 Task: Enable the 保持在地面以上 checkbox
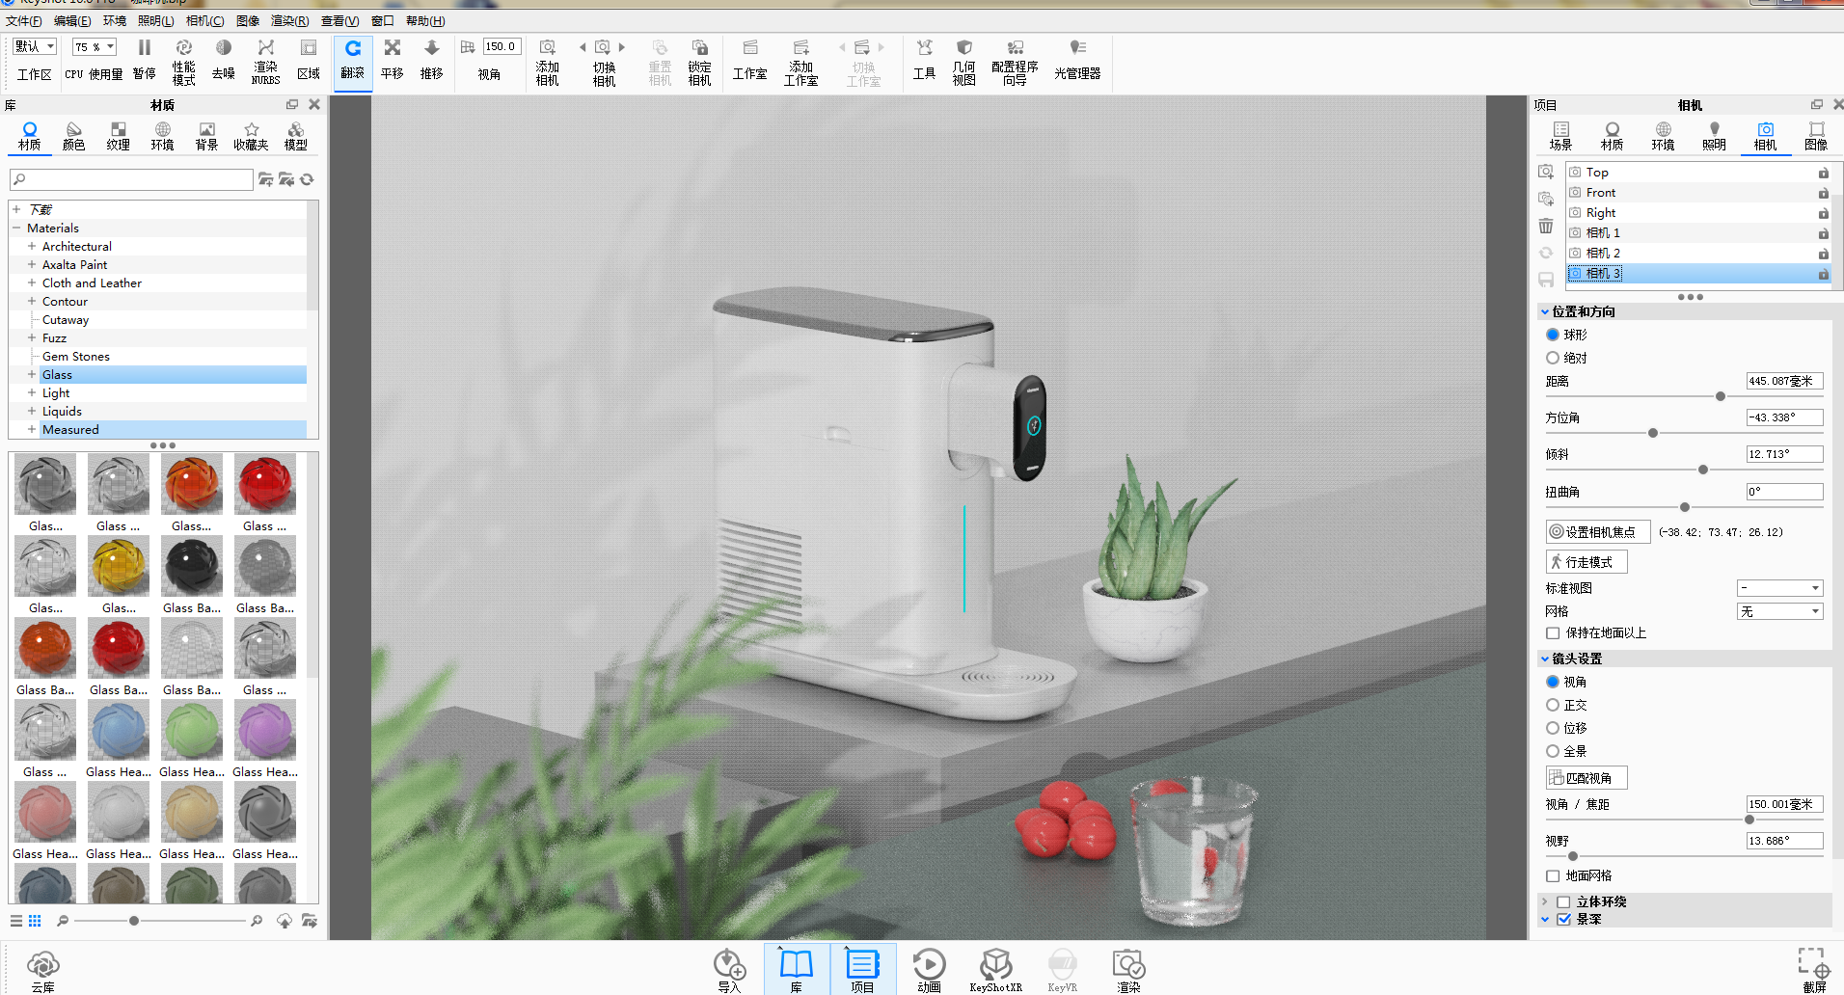tap(1553, 633)
